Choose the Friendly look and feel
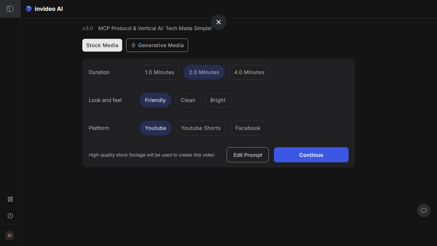437x246 pixels. [x=155, y=100]
